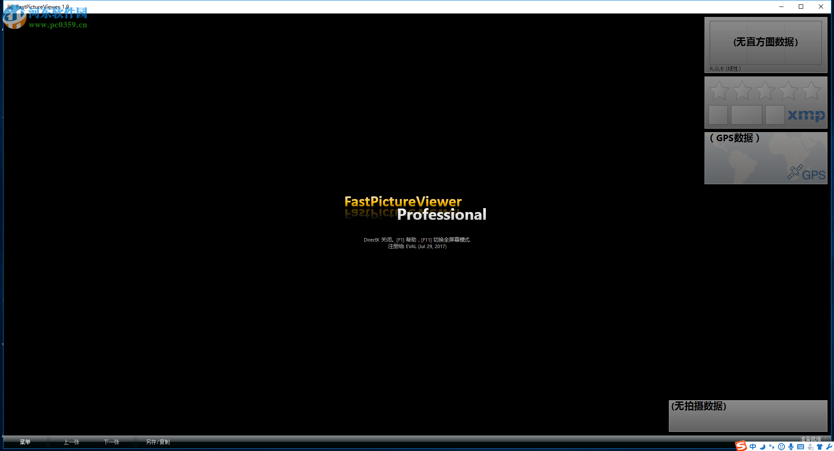
Task: Rate the image five stars
Action: click(x=811, y=90)
